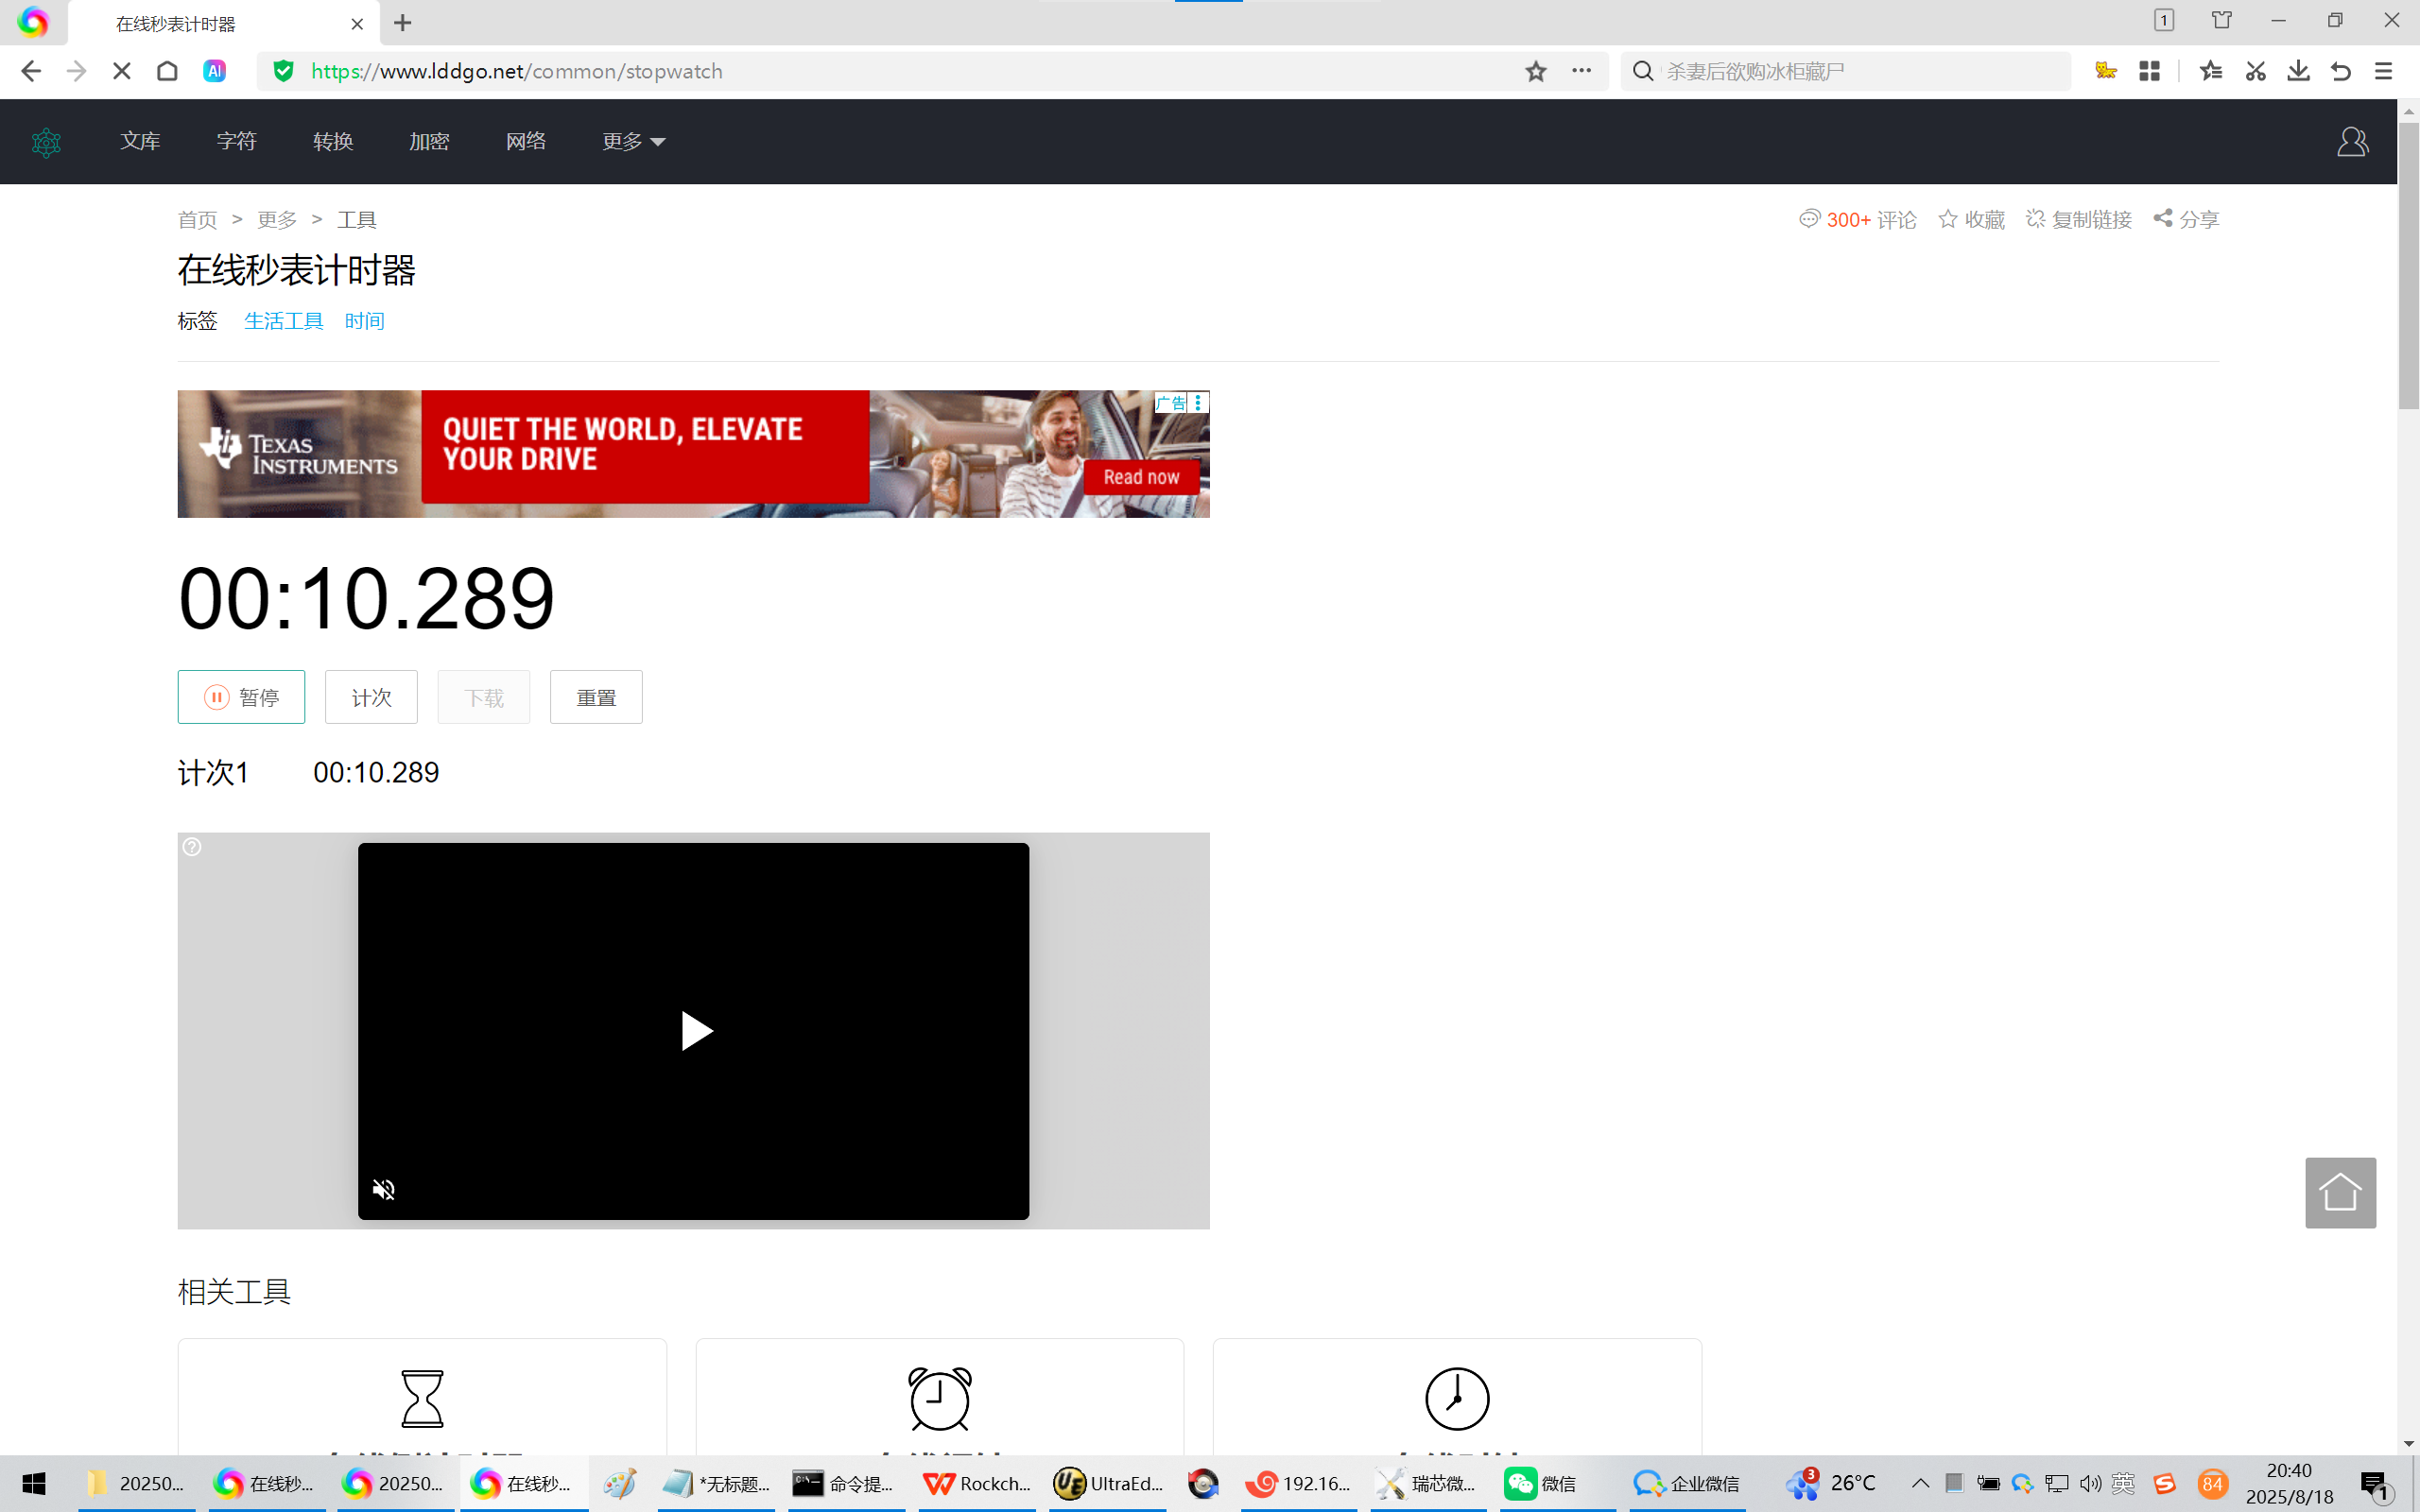Open the ad options dots icon
This screenshot has height=1512, width=2420.
pos(1198,403)
